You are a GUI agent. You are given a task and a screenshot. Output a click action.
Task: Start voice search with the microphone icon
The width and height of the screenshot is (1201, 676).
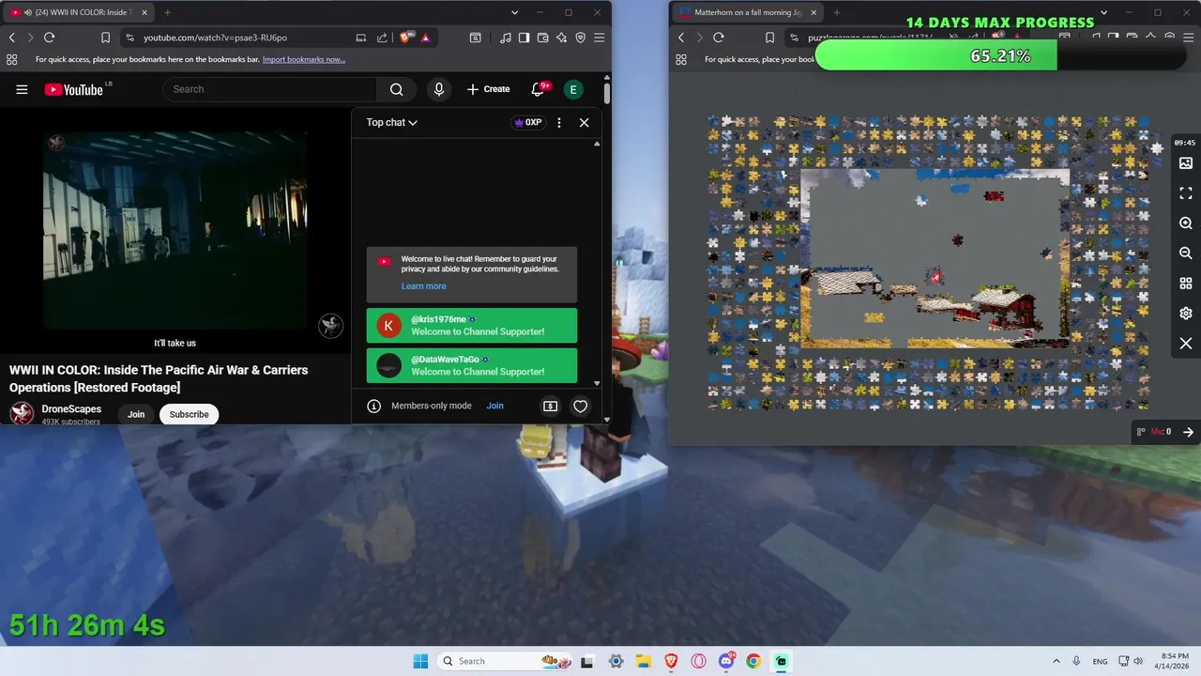point(438,89)
